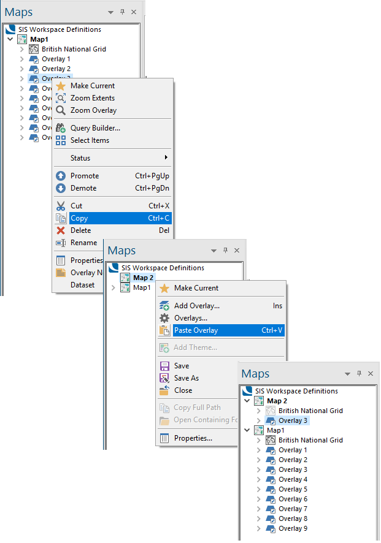Click the Zoom Extents icon

(61, 98)
